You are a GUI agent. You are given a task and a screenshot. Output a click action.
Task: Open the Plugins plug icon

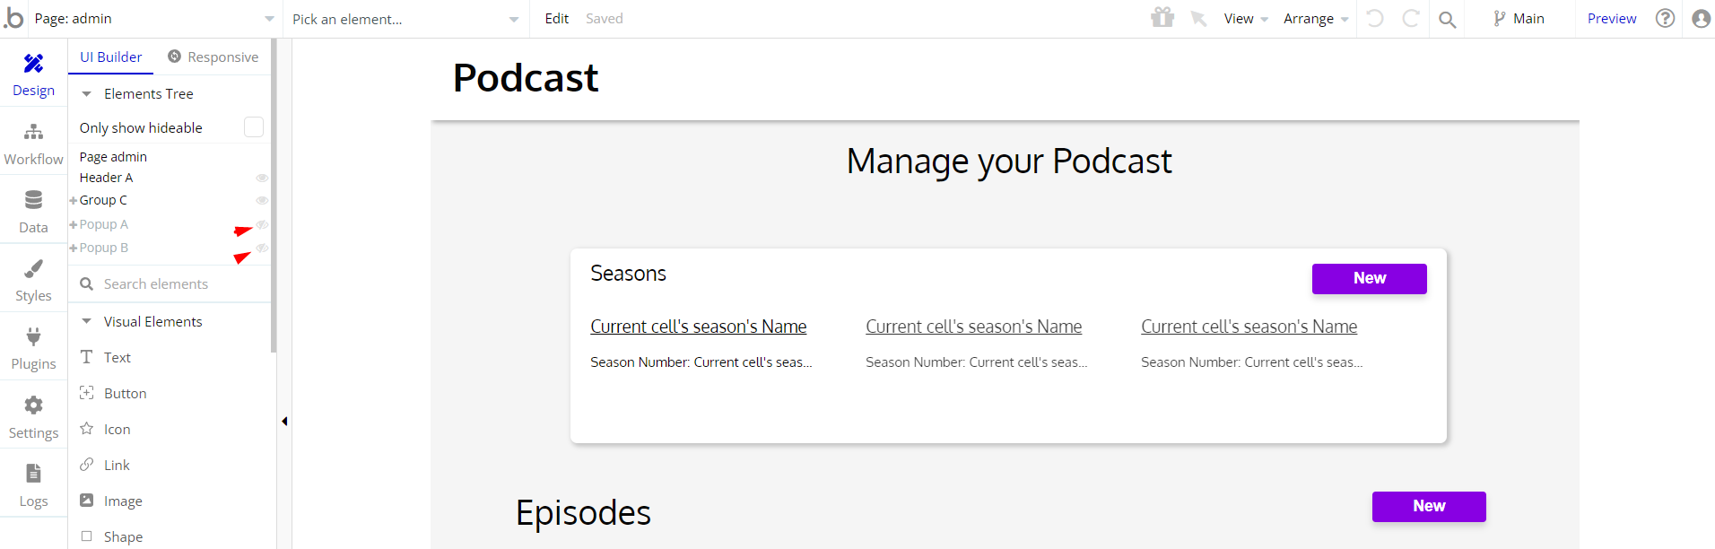click(33, 336)
